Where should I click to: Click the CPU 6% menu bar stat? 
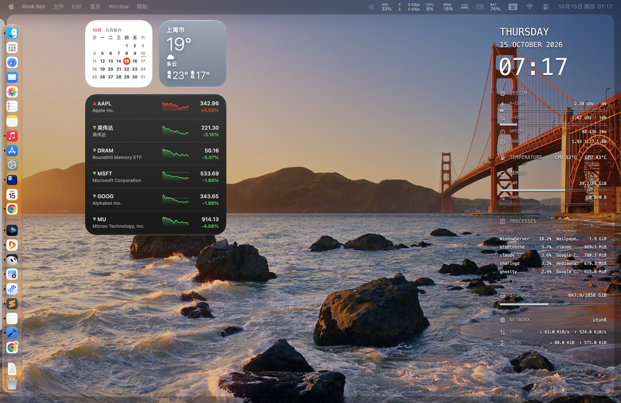click(x=430, y=7)
